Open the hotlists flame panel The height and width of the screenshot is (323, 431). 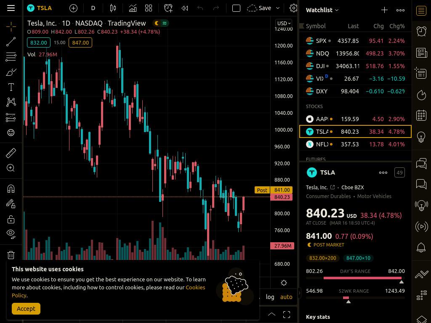[x=421, y=95]
